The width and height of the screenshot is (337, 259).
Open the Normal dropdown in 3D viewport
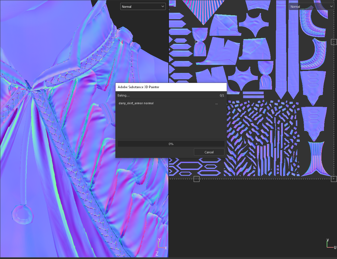[x=143, y=6]
